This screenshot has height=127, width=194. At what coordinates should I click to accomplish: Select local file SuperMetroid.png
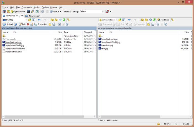point(13,42)
